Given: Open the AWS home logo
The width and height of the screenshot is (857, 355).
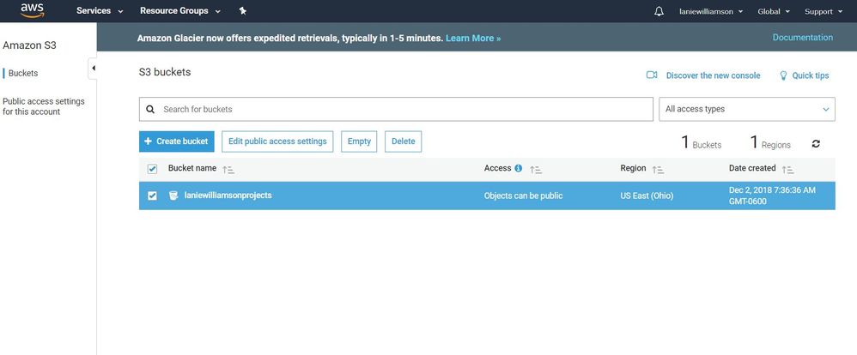Looking at the screenshot, I should (32, 10).
